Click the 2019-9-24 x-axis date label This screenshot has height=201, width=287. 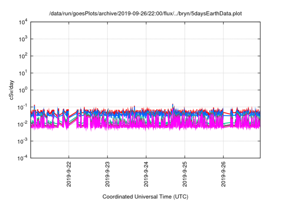click(x=146, y=174)
